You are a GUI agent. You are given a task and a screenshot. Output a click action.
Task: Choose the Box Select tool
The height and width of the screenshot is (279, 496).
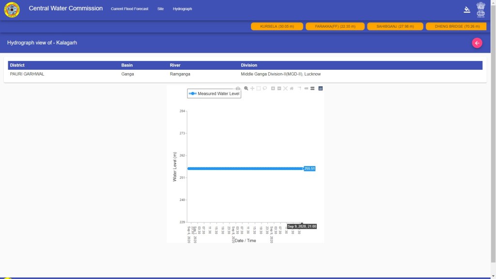point(259,89)
